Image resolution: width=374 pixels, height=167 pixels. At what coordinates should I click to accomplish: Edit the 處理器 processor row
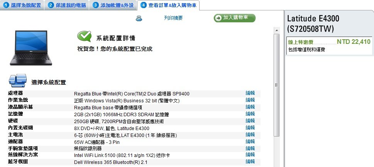click(x=250, y=93)
